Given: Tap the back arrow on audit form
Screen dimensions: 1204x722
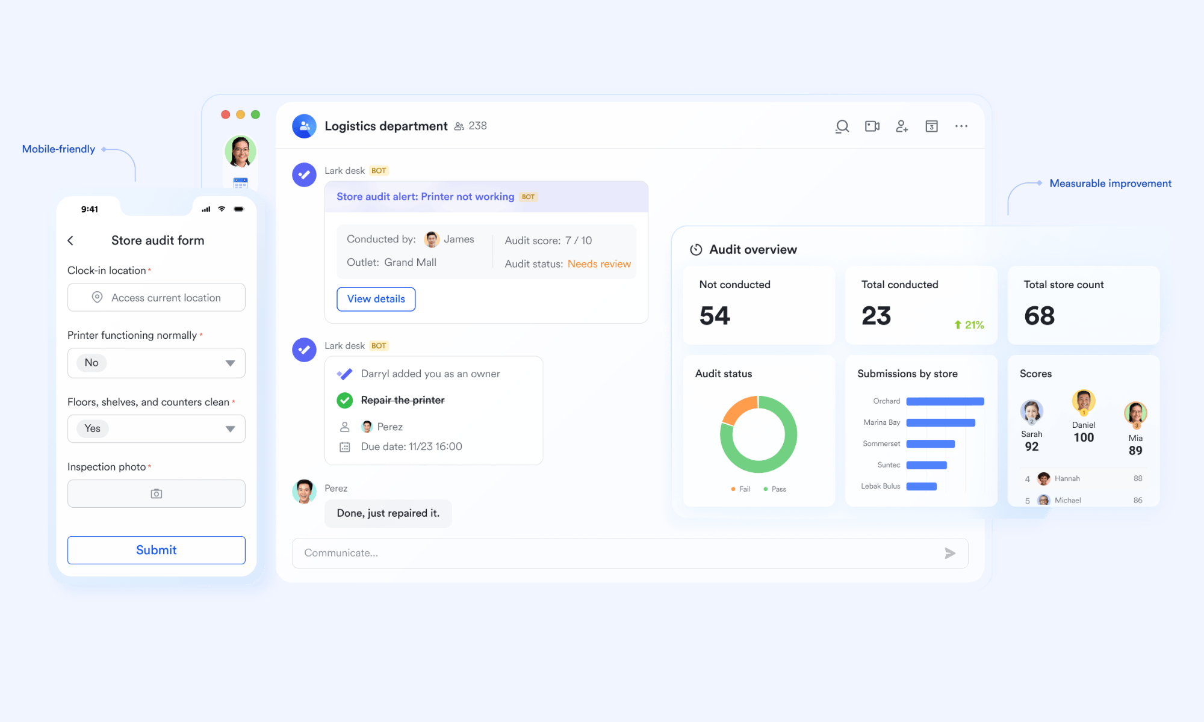Looking at the screenshot, I should click(x=70, y=241).
